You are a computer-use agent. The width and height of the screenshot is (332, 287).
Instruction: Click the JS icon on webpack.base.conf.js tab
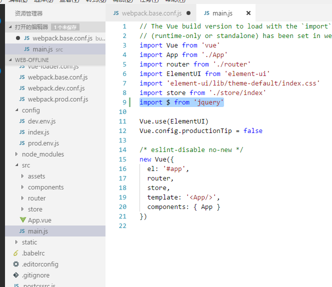(x=116, y=13)
